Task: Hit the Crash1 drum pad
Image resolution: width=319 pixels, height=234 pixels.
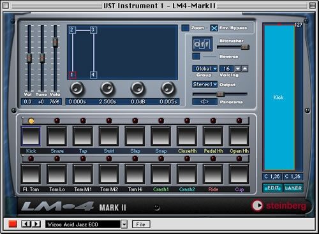Action: click(161, 174)
